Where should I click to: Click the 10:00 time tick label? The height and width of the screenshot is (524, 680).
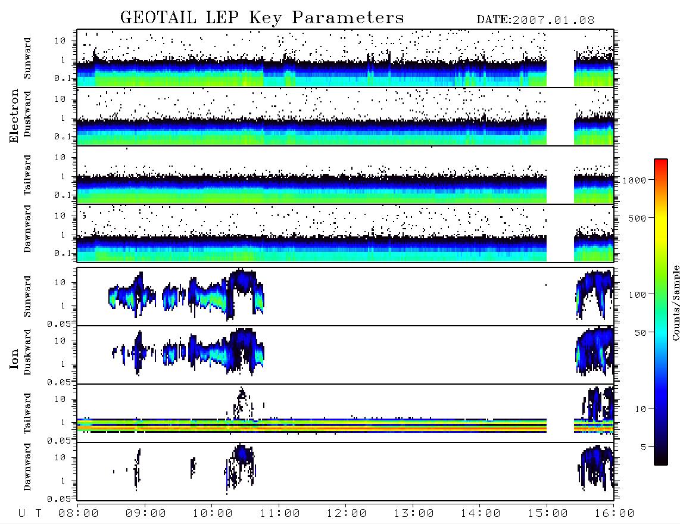pos(213,513)
